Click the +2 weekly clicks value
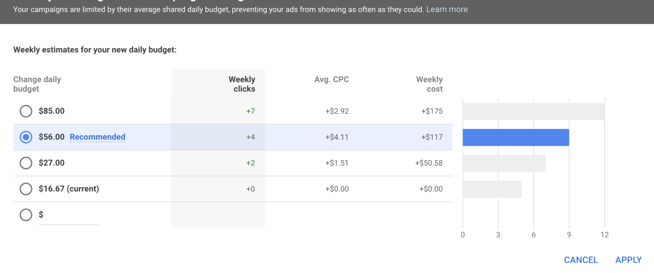654x273 pixels. pyautogui.click(x=250, y=163)
